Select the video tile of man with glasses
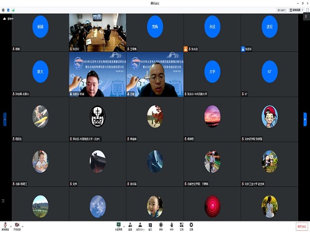Image resolution: width=310 pixels, height=232 pixels. click(x=155, y=74)
